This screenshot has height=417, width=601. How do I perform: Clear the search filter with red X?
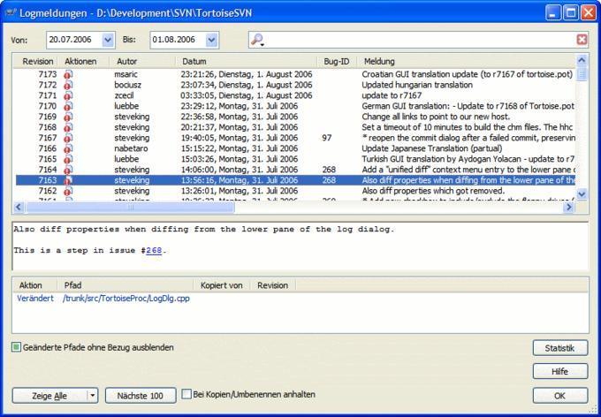click(x=582, y=40)
